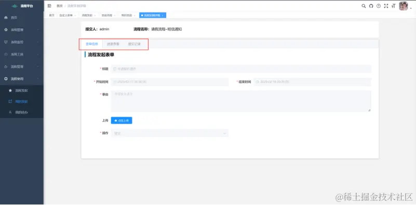
Task: Click the blue 点击上传 upload button
Action: click(x=122, y=120)
